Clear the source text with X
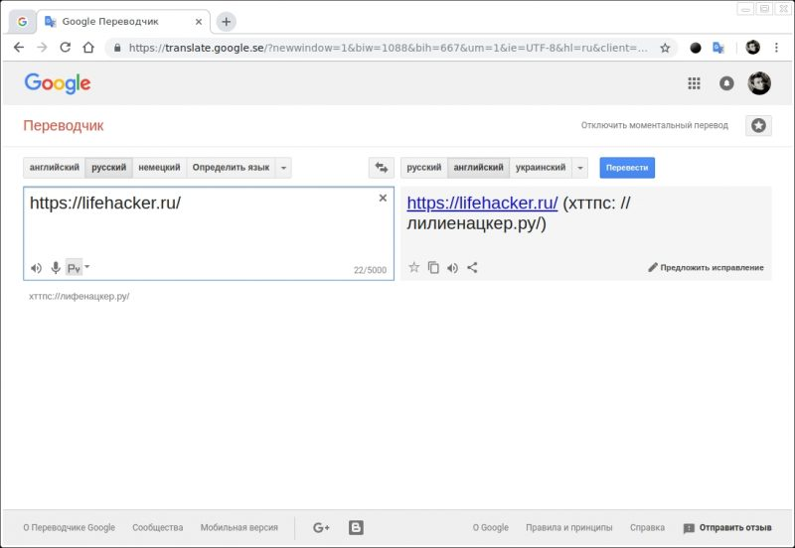Screen dimensions: 795x548 383,199
